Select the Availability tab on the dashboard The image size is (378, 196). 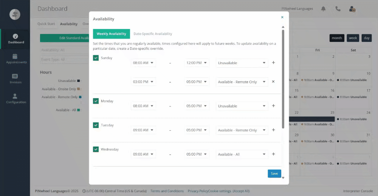click(69, 24)
